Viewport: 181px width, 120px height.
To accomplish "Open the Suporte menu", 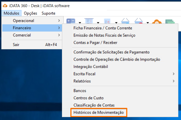I will coord(48,13).
